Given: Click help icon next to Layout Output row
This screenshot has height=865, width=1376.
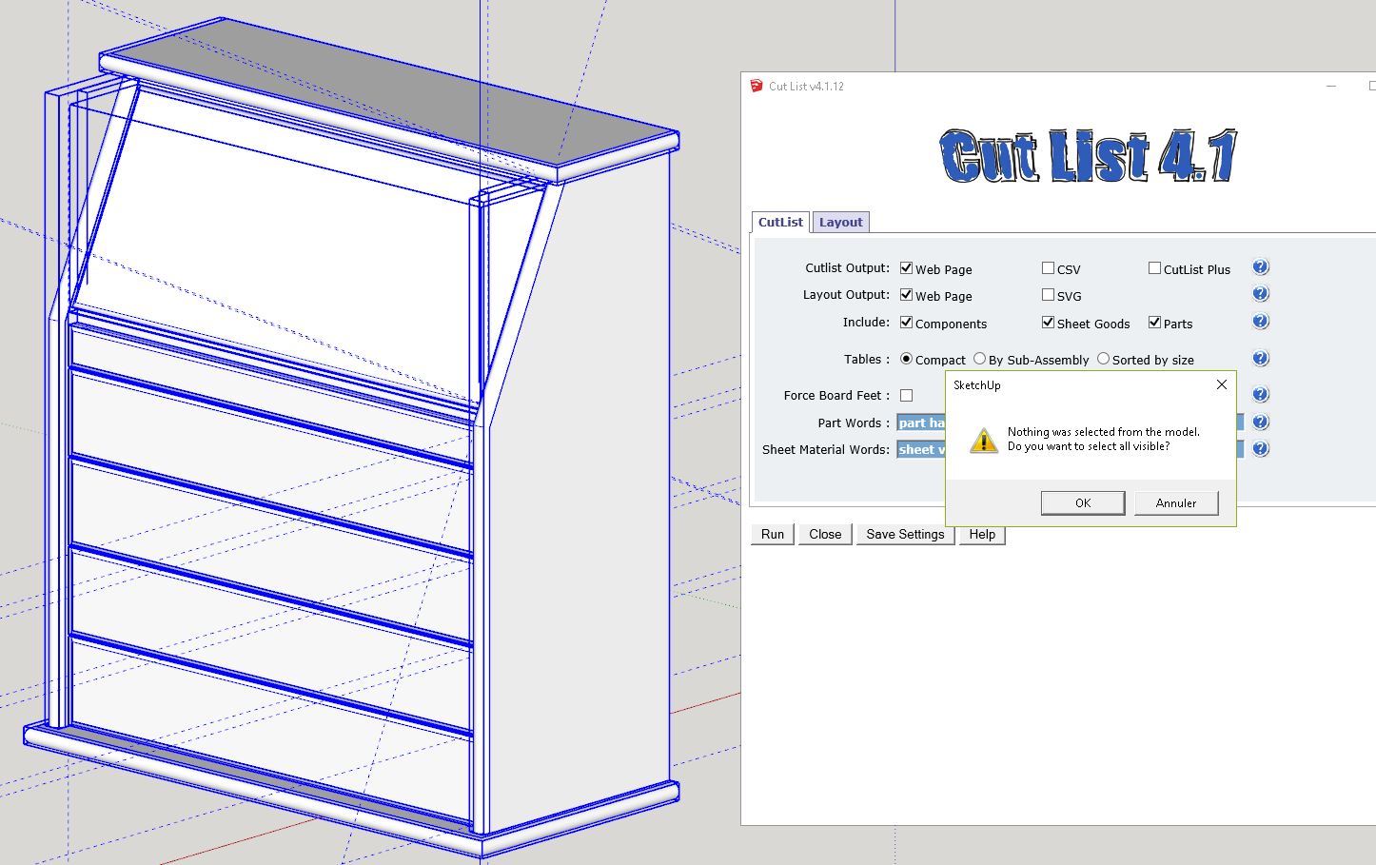Looking at the screenshot, I should click(x=1261, y=294).
